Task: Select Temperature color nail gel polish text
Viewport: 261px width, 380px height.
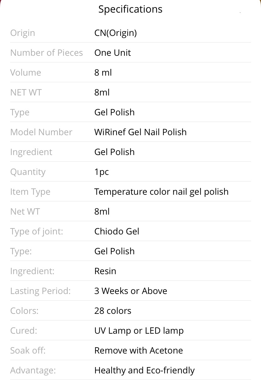Action: (x=161, y=192)
